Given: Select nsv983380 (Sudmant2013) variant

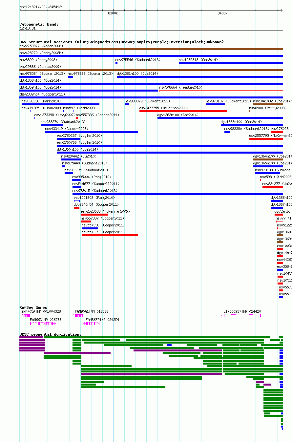Looking at the screenshot, I should click(227, 132).
